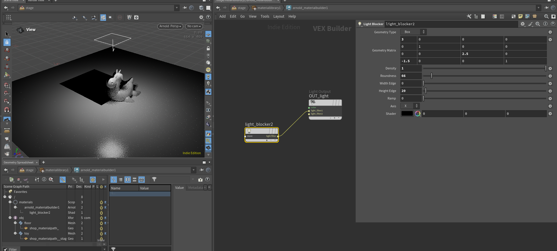Open the Layout menu in network editor
Image resolution: width=557 pixels, height=251 pixels.
coord(278,16)
